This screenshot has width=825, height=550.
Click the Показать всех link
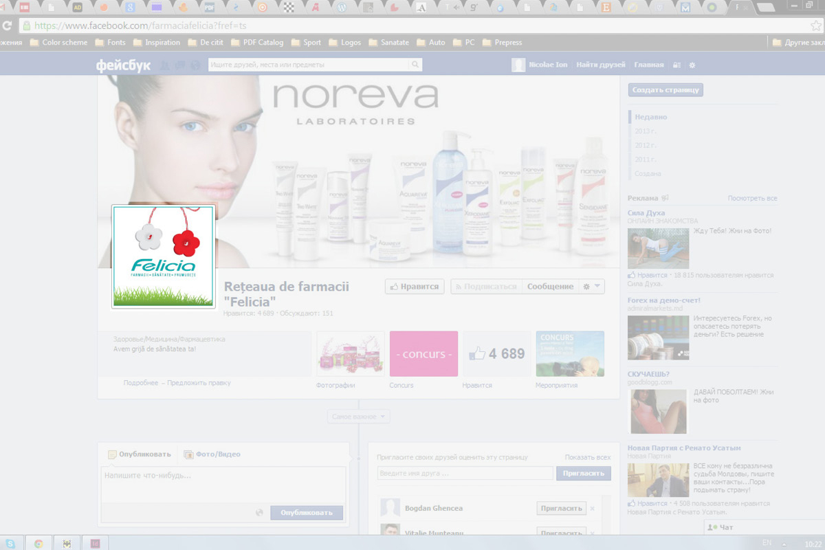tap(587, 457)
